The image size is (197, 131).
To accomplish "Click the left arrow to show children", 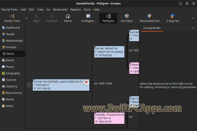I will tap(29, 85).
